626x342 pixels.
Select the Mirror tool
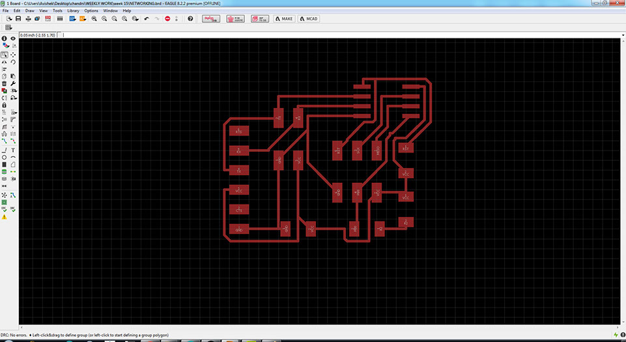(4, 63)
